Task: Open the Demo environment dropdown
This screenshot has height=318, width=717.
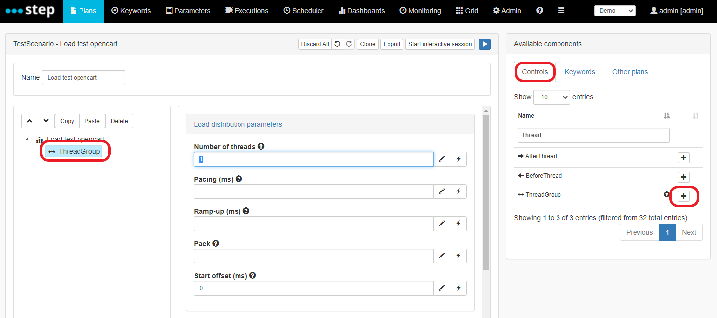Action: (615, 10)
